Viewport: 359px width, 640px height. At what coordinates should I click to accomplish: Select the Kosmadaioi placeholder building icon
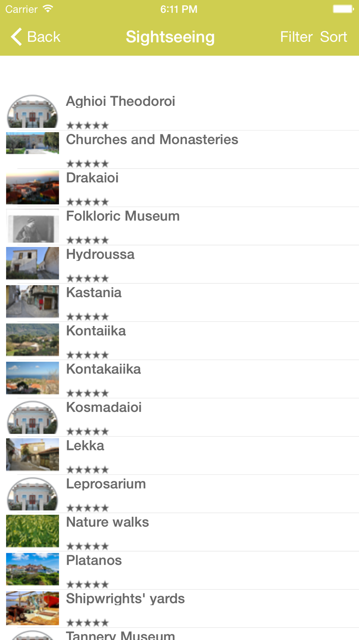click(x=32, y=417)
